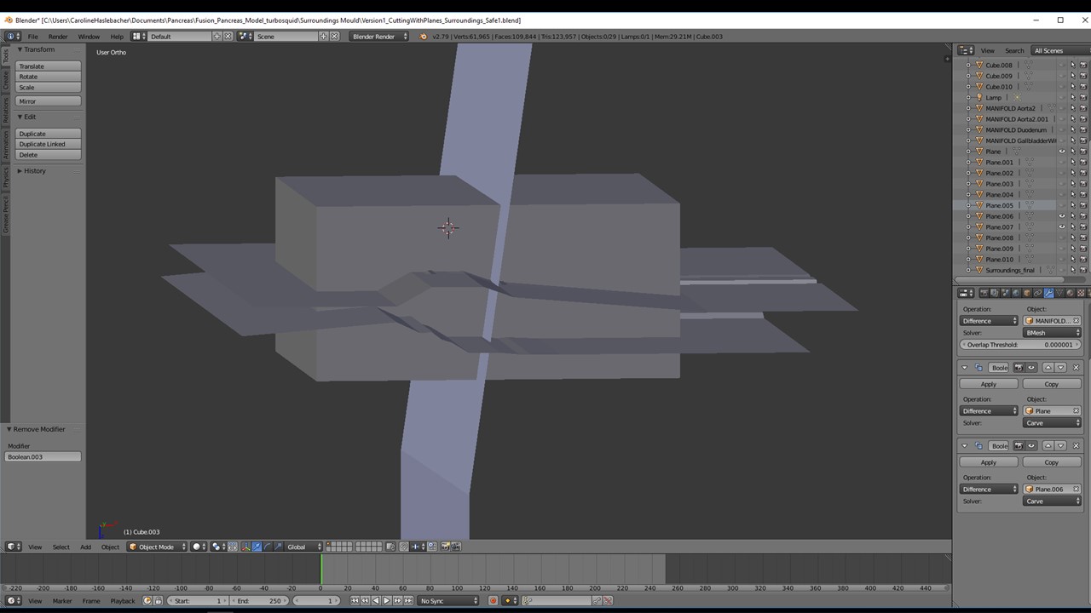Click the Duplicate Linked button
This screenshot has width=1091, height=613.
pos(49,144)
